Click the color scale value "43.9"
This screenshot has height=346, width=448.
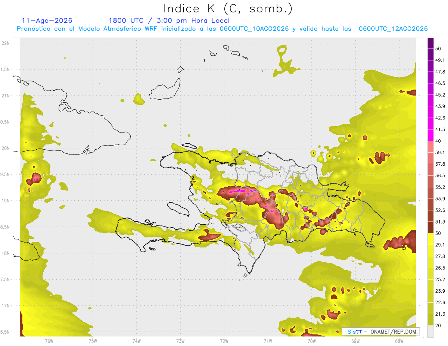pos(440,106)
